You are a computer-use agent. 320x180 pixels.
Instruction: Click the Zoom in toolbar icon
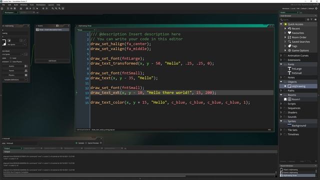pos(56,8)
